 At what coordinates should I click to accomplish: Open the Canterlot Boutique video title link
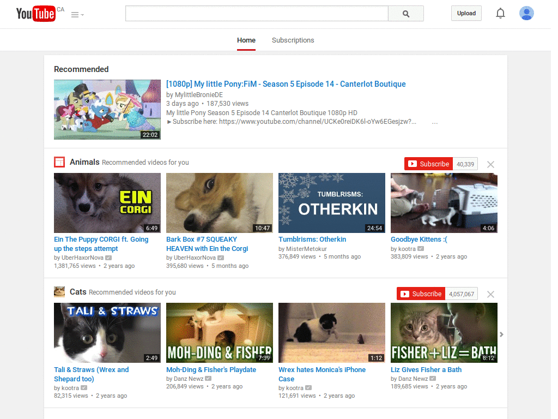tap(286, 84)
